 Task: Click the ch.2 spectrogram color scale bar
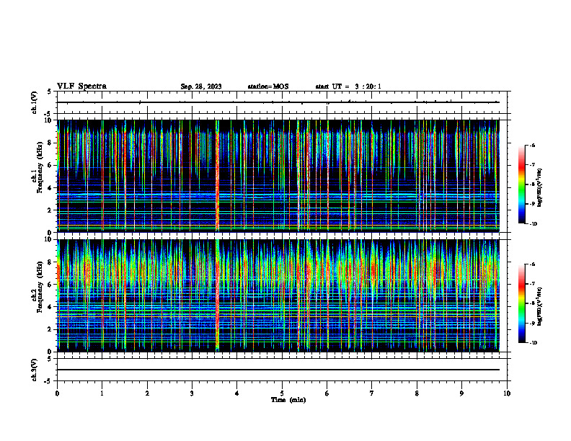pos(521,303)
